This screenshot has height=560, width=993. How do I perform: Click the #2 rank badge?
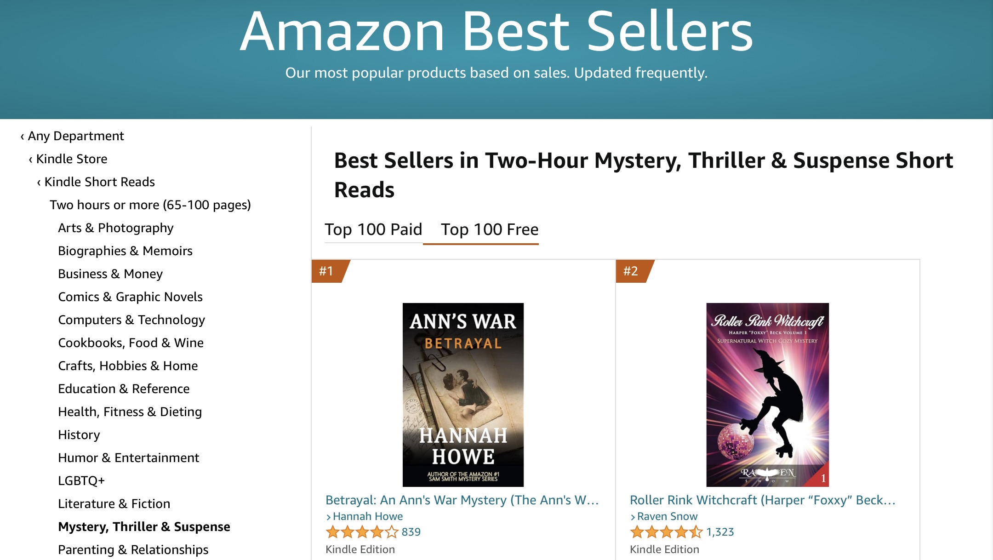[x=632, y=271]
